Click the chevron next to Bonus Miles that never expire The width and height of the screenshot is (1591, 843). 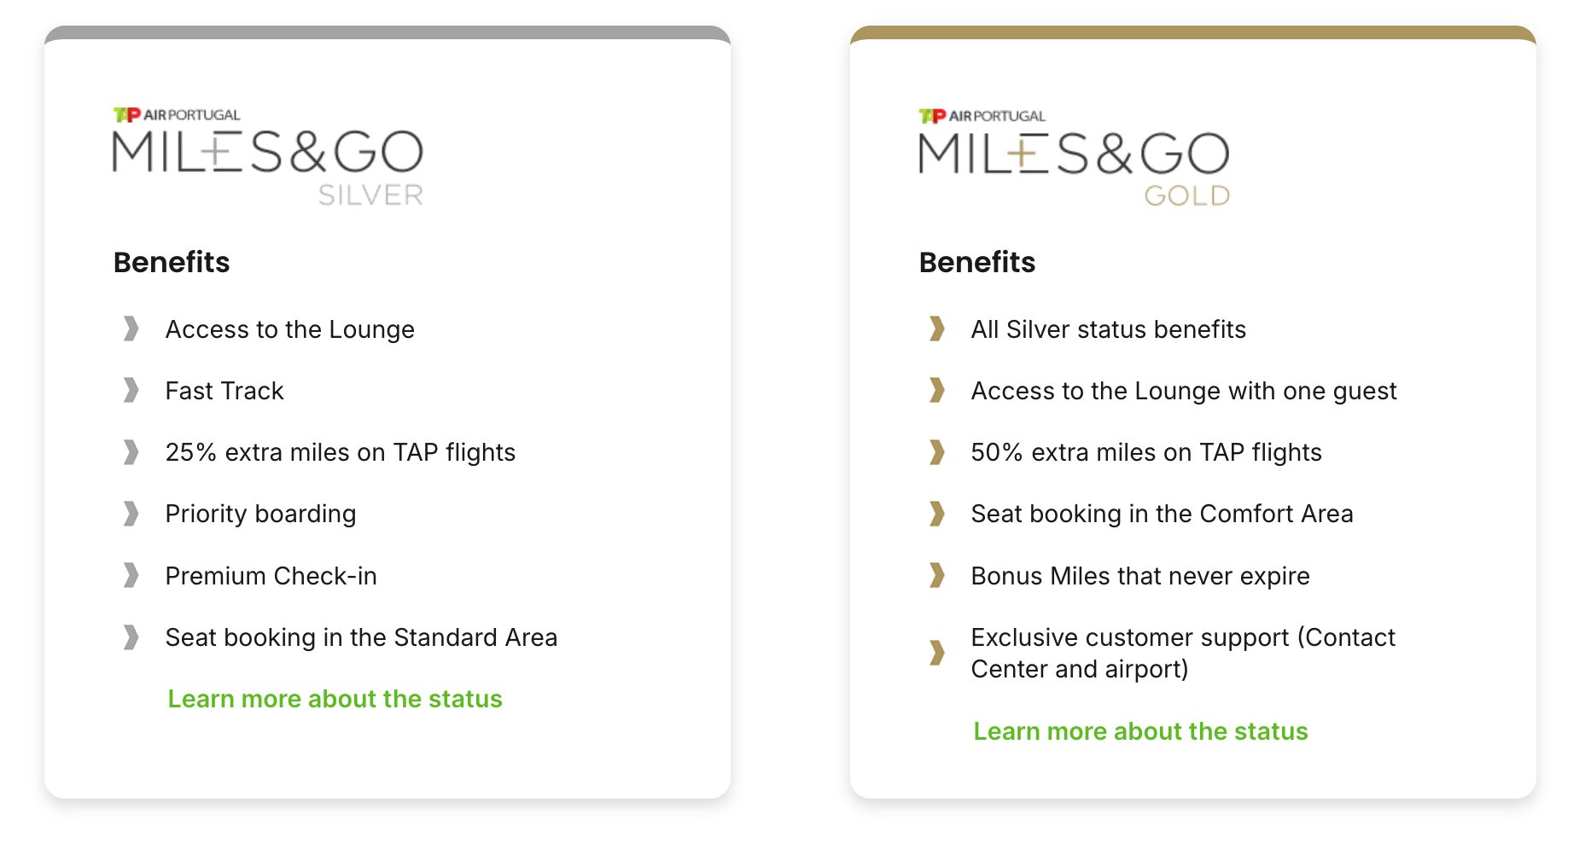(937, 576)
